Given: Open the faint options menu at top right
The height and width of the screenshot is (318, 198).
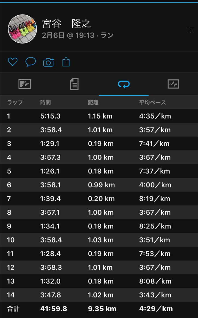Looking at the screenshot, I should [x=191, y=30].
